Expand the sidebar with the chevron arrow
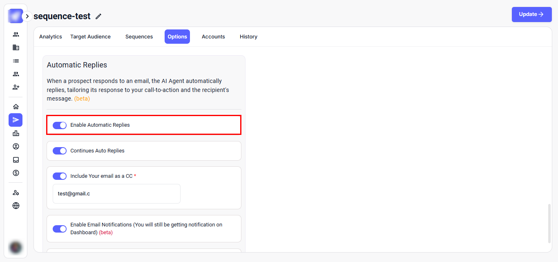 click(27, 16)
